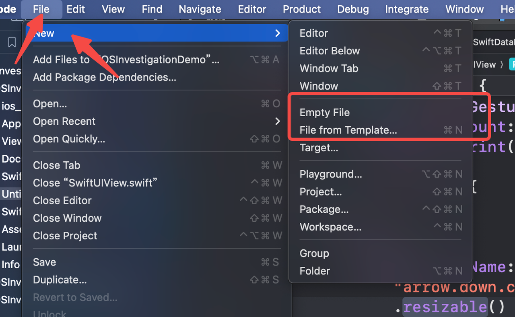Open a new Window Tab
Screen dimensions: 515x317
click(329, 68)
